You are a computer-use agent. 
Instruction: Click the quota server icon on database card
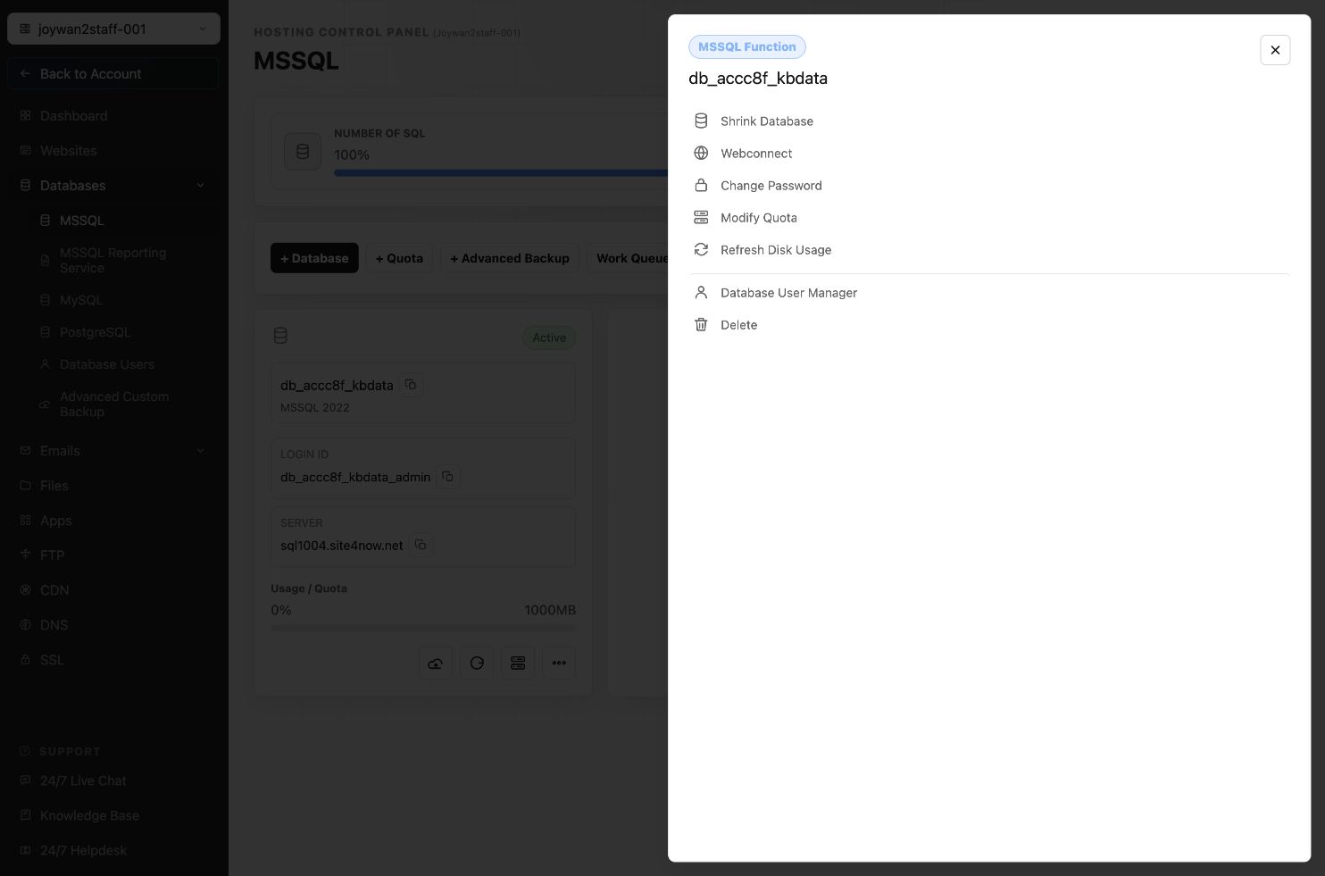518,663
